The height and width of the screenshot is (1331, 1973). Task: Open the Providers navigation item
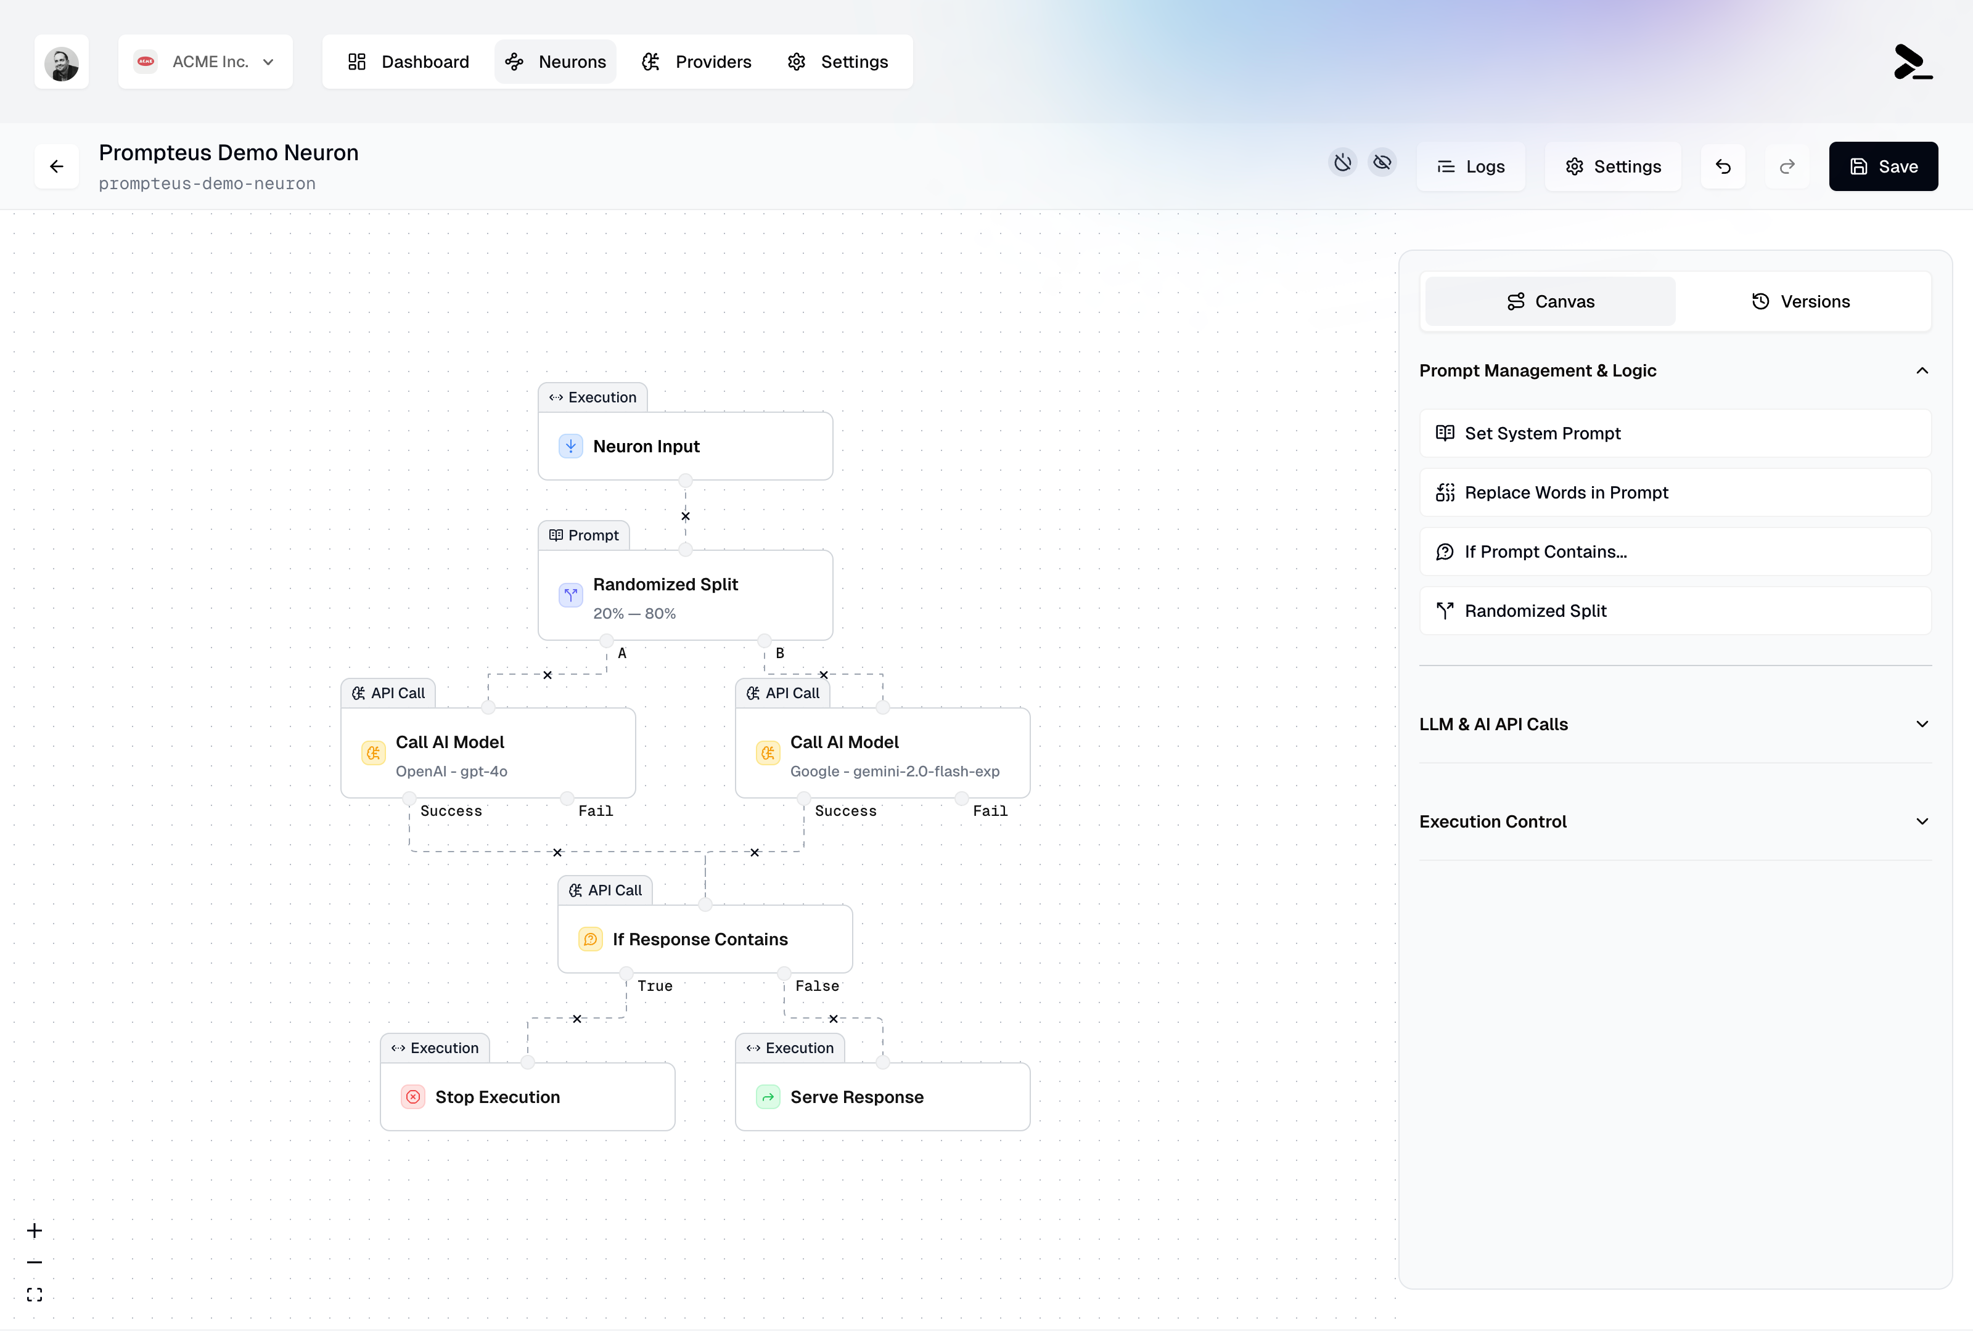click(697, 62)
